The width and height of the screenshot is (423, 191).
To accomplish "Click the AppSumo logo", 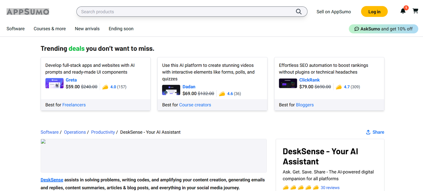I will click(x=28, y=12).
